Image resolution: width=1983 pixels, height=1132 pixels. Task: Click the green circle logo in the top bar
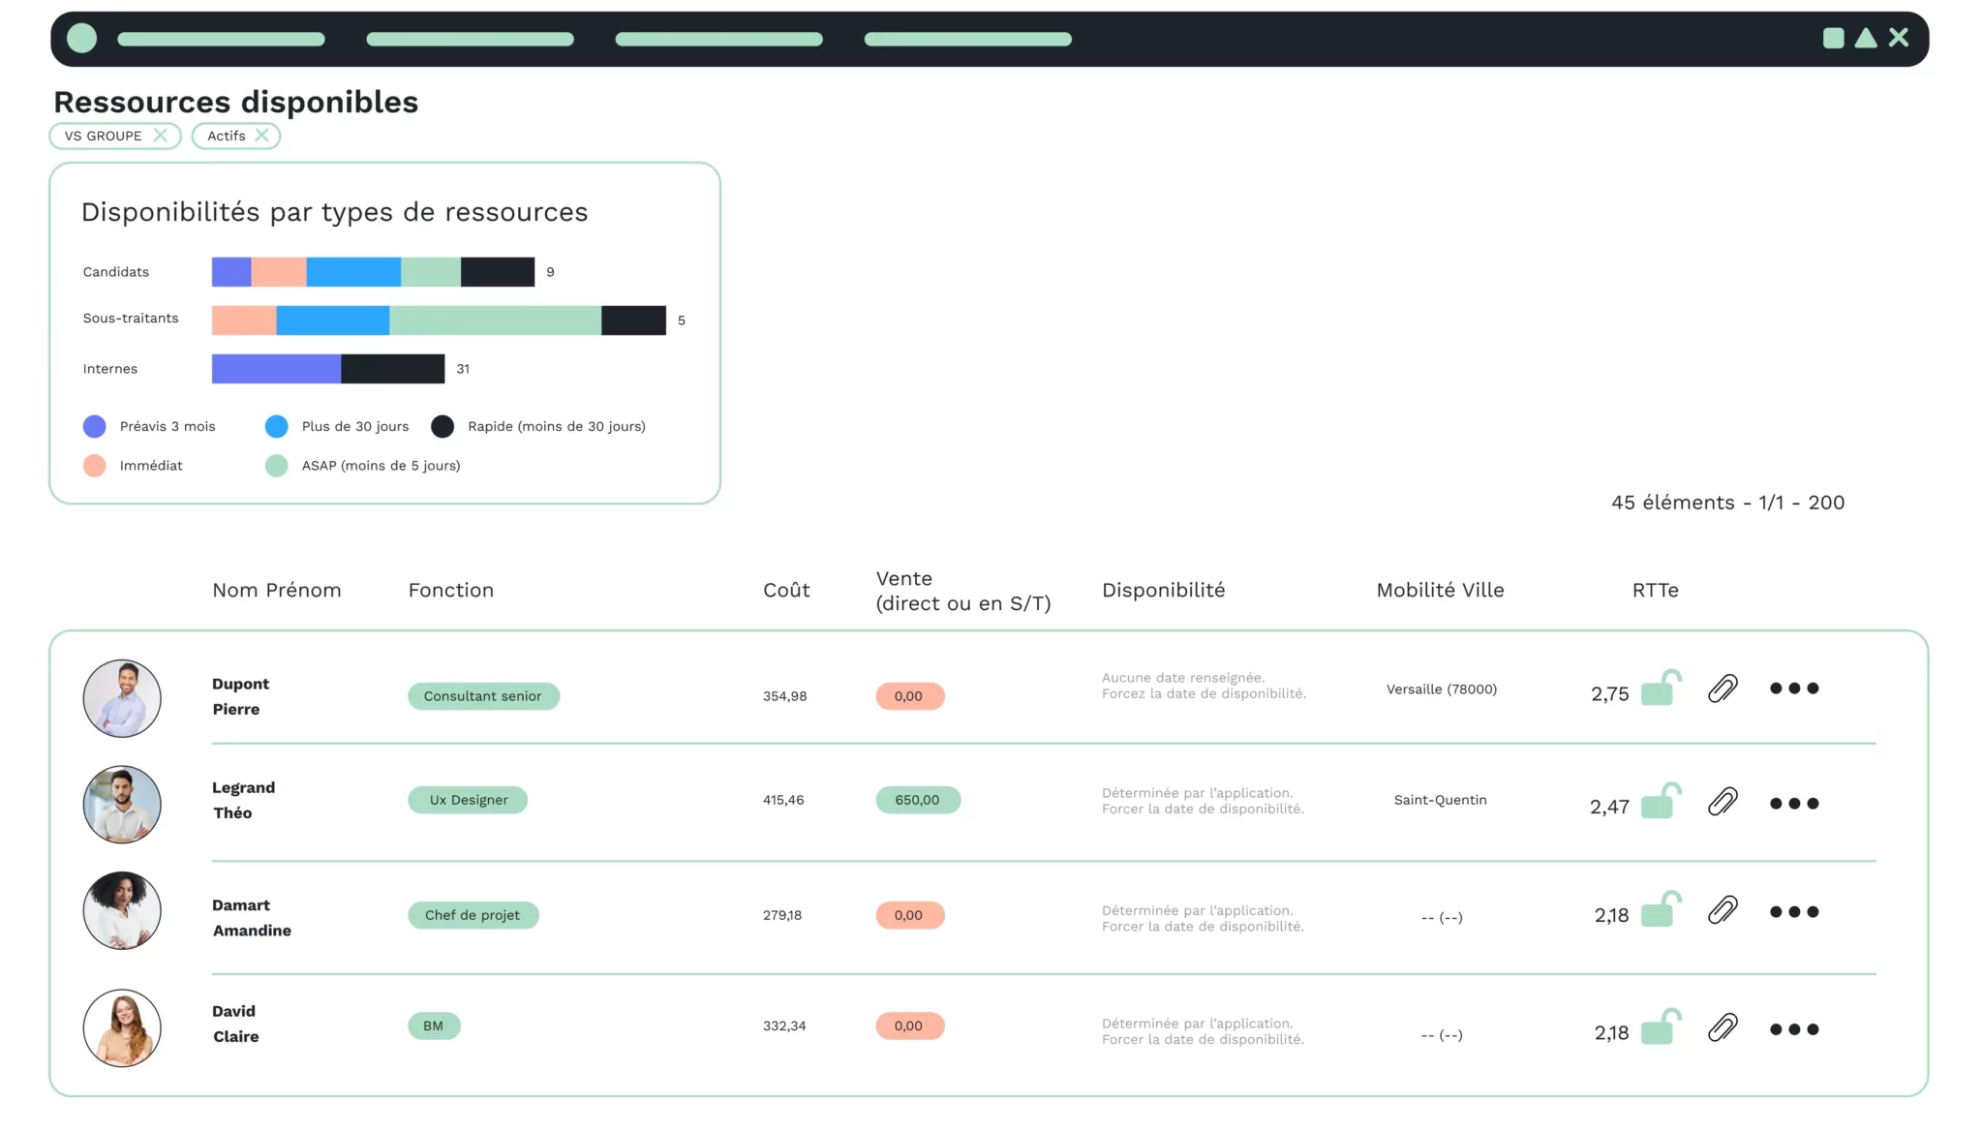(81, 39)
